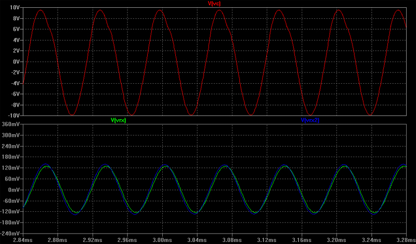Viewport: 416px width, 244px height.
Task: Click the 120mV axis label
Action: pos(10,168)
